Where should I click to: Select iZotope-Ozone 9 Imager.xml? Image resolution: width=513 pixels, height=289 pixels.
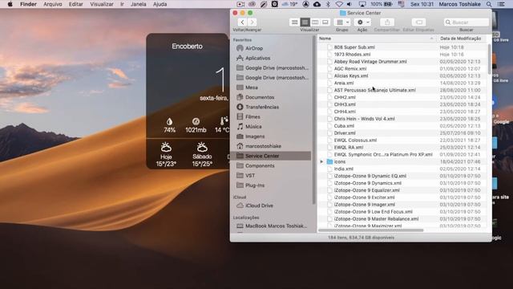[x=364, y=205]
